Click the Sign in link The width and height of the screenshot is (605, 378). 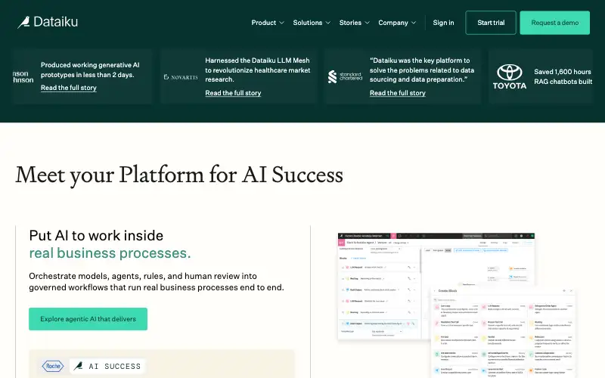tap(443, 23)
